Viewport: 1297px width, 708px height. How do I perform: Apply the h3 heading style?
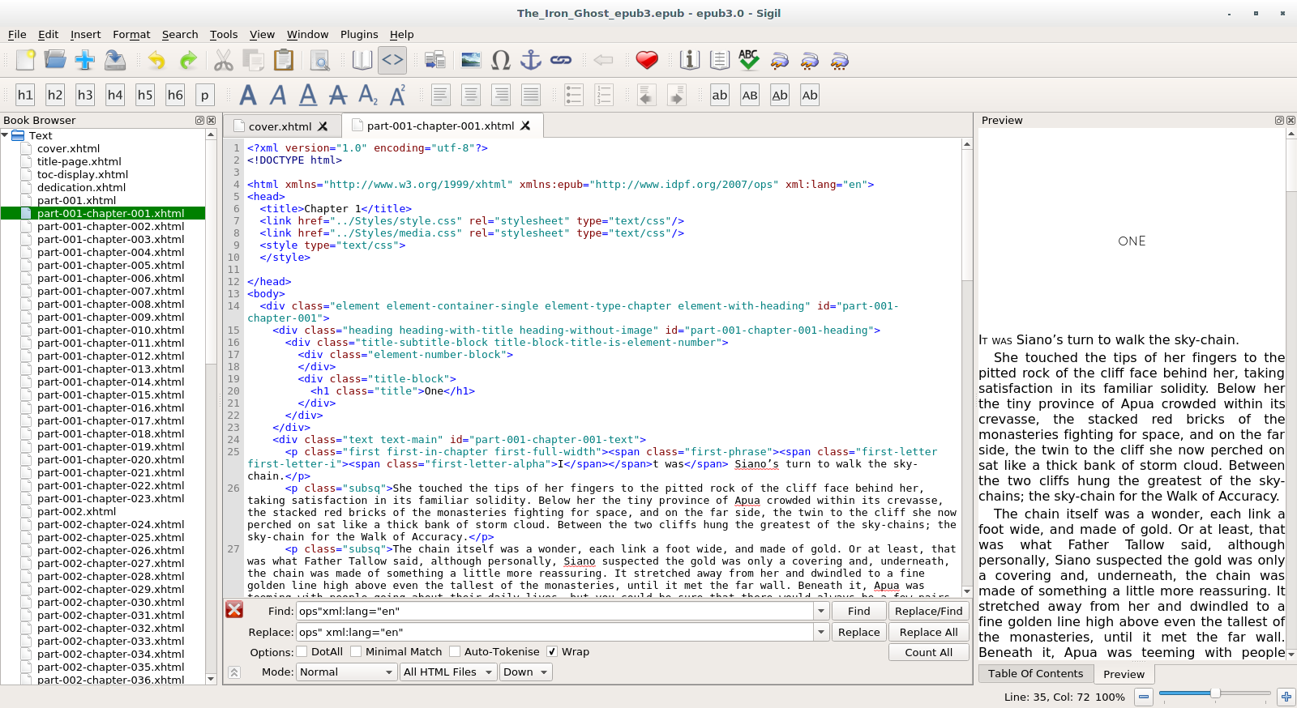[85, 96]
